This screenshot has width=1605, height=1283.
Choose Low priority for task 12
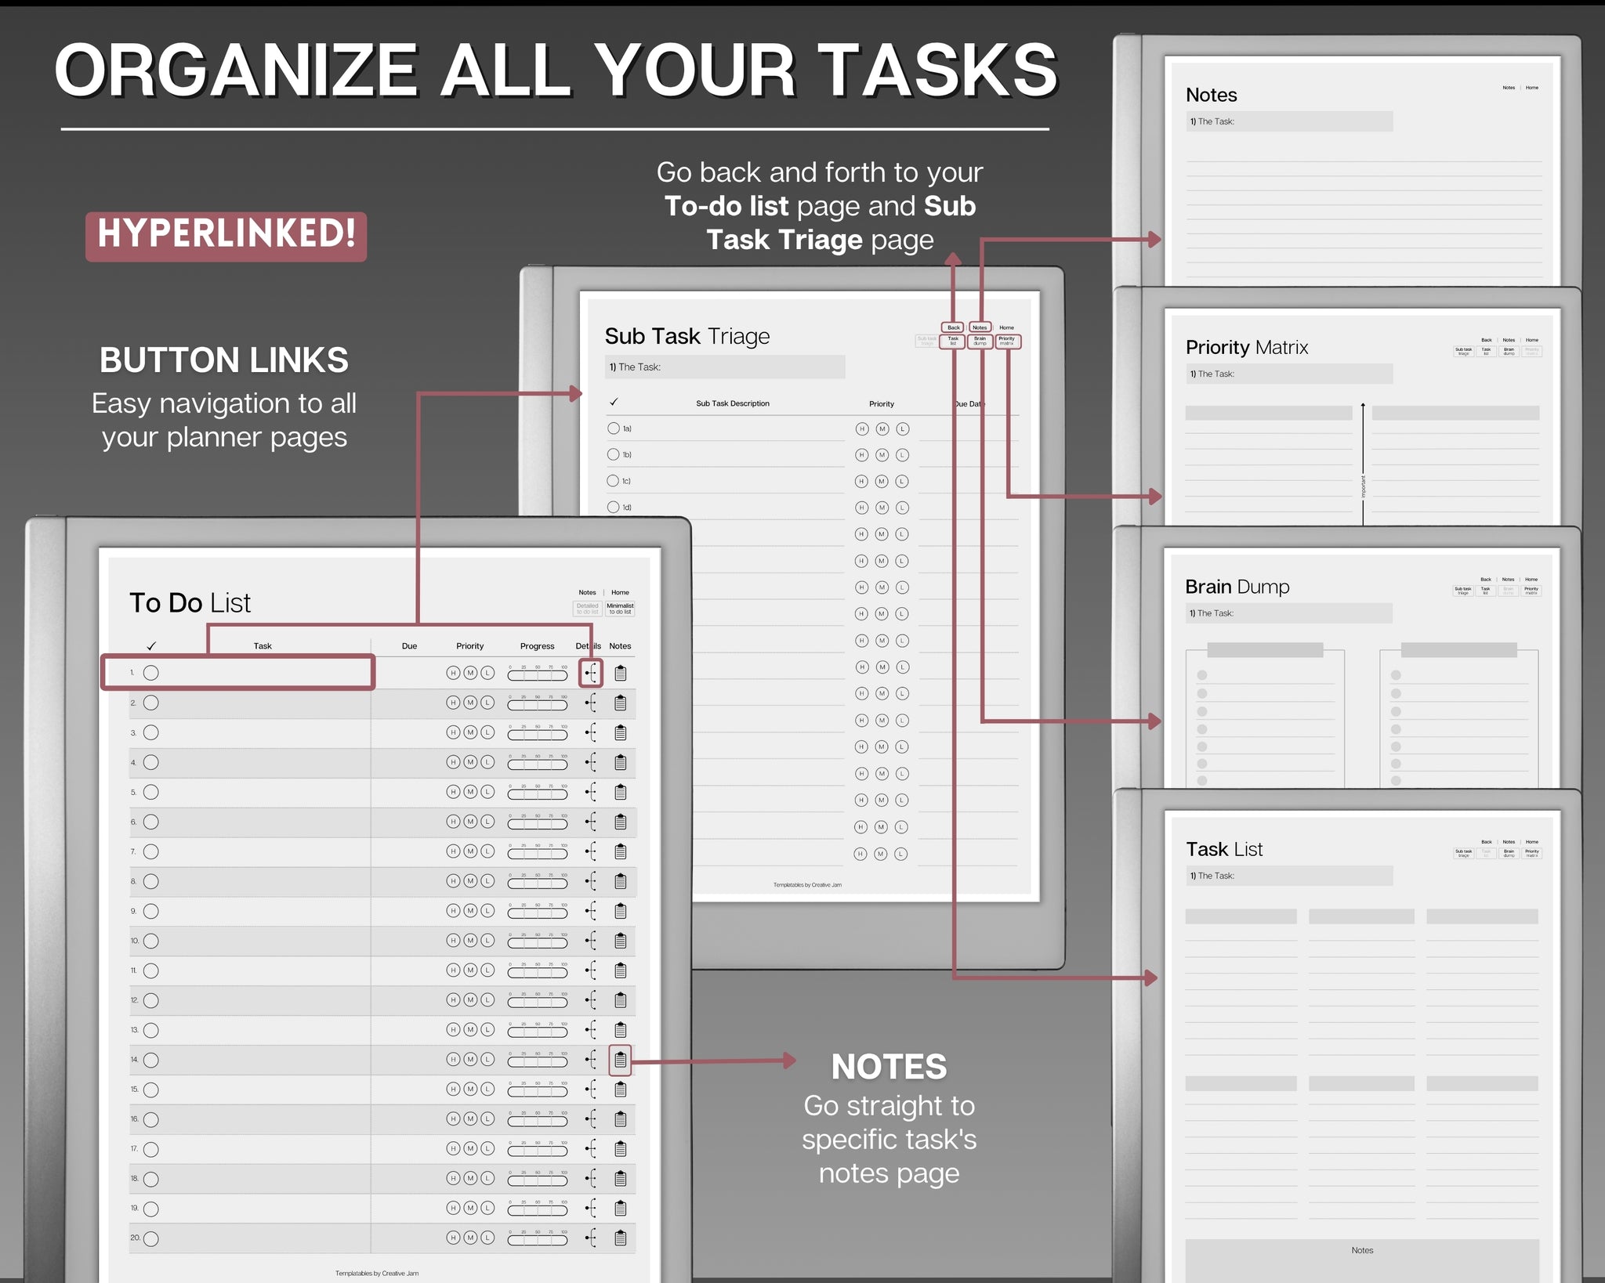click(x=487, y=1000)
